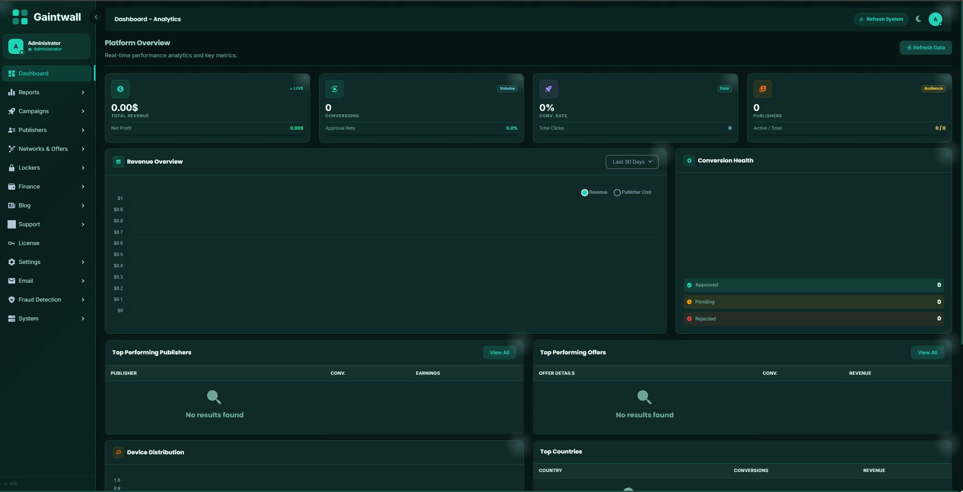963x492 pixels.
Task: Select the Reports icon in sidebar
Action: pyautogui.click(x=12, y=92)
